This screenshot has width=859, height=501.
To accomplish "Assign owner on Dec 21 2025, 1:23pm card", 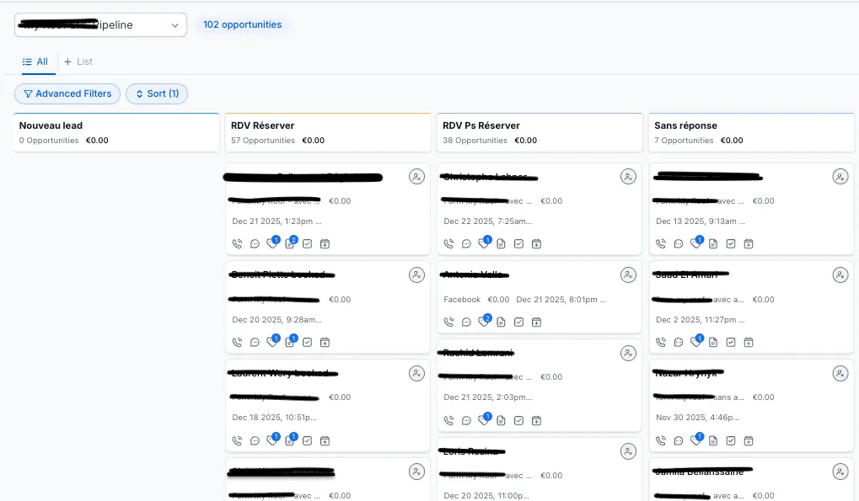I will coord(417,177).
